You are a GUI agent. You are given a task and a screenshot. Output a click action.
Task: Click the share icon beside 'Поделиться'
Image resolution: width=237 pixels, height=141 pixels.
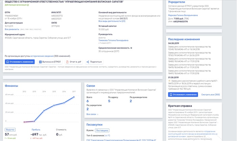click(x=88, y=62)
